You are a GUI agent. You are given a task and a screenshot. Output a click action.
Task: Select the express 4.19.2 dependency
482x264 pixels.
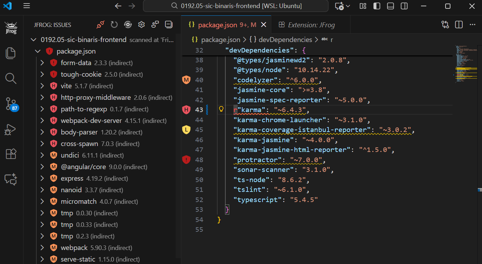point(72,178)
